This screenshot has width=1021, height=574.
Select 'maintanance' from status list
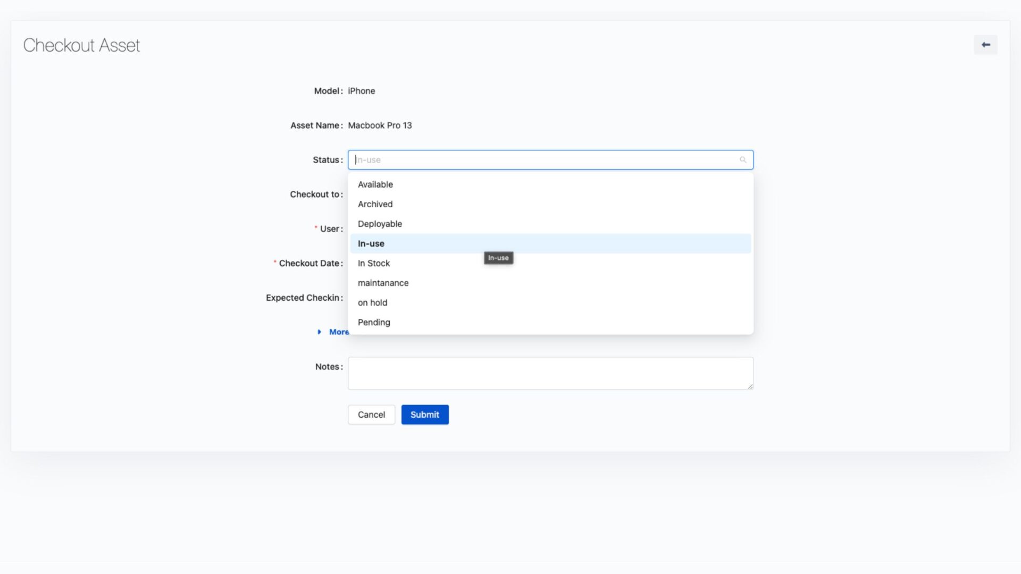coord(383,282)
